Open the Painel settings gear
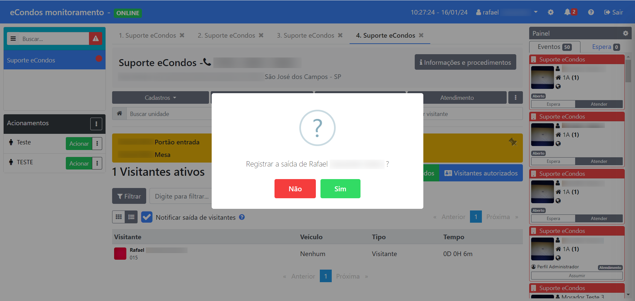The image size is (635, 301). point(625,33)
